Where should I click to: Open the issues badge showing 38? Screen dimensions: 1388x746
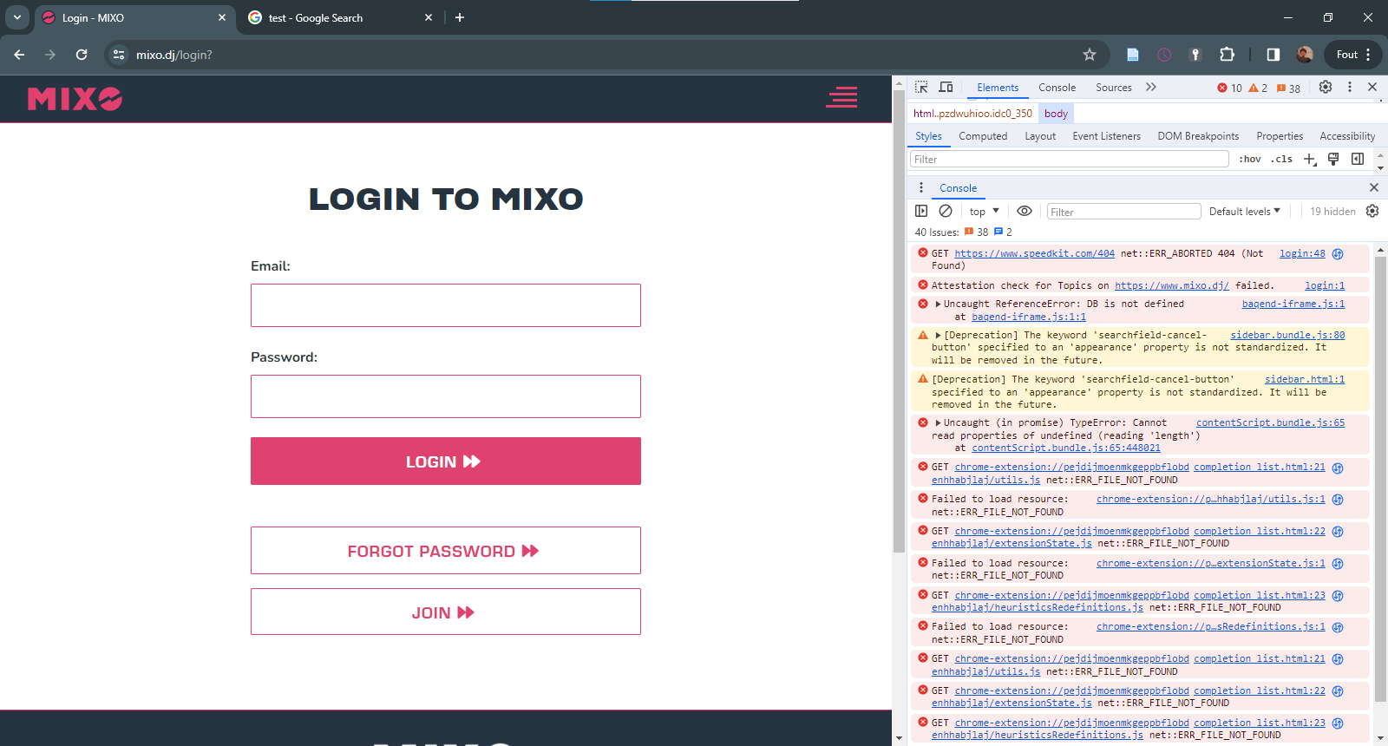[x=1288, y=88]
